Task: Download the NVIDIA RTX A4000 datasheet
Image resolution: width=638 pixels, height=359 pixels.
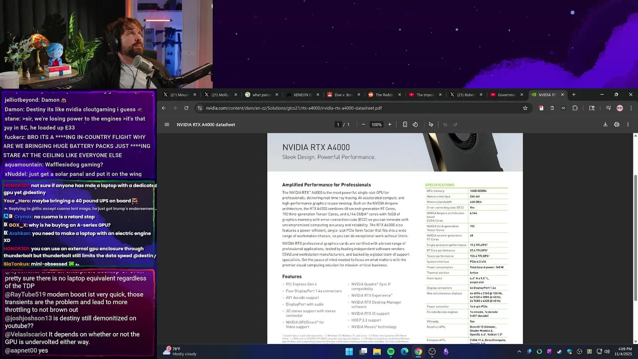Action: coord(605,125)
